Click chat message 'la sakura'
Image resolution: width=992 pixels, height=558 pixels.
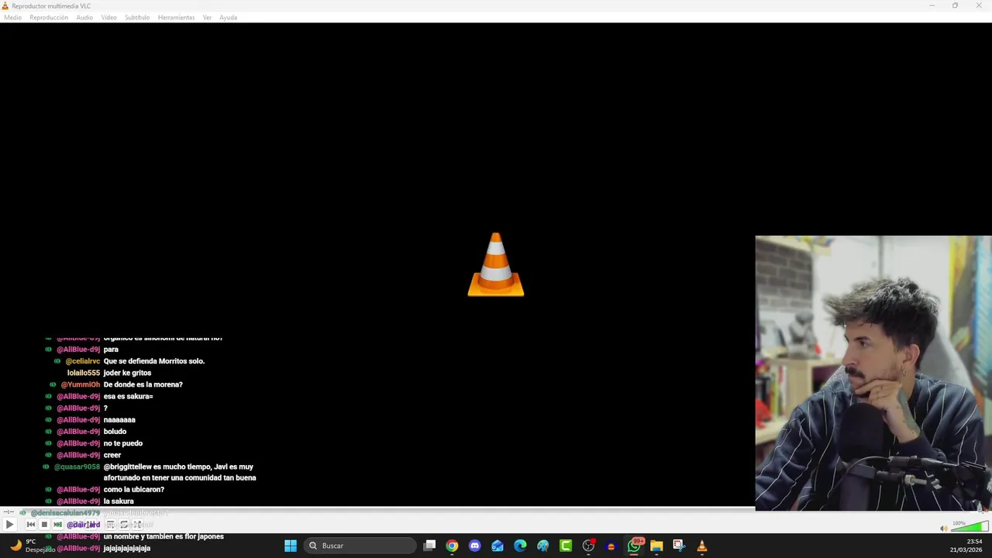coord(118,501)
